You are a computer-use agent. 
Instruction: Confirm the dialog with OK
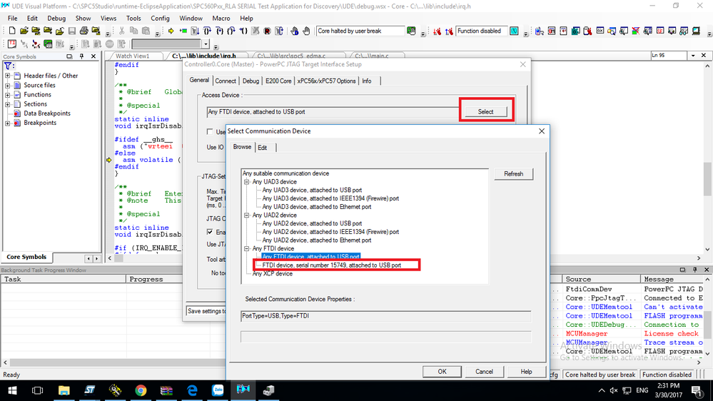tap(442, 372)
